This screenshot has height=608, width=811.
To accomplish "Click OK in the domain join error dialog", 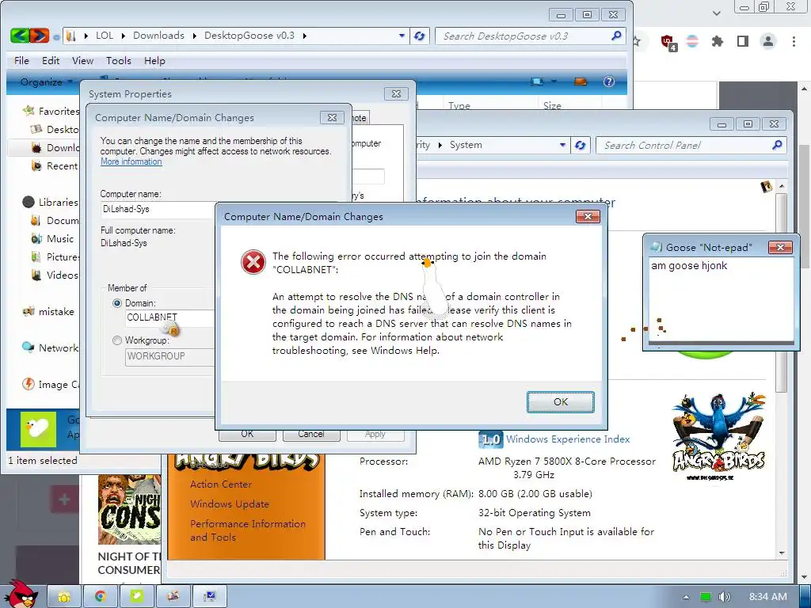I will pyautogui.click(x=560, y=401).
